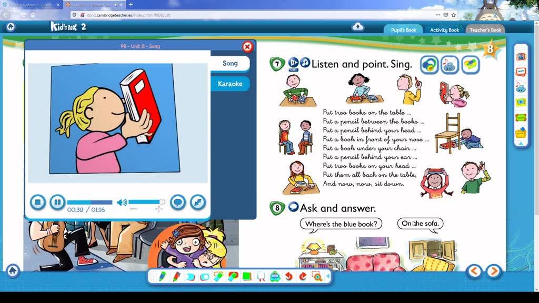Select the zoom magnifier tool
Viewport: 539px width, 303px height.
tap(317, 277)
